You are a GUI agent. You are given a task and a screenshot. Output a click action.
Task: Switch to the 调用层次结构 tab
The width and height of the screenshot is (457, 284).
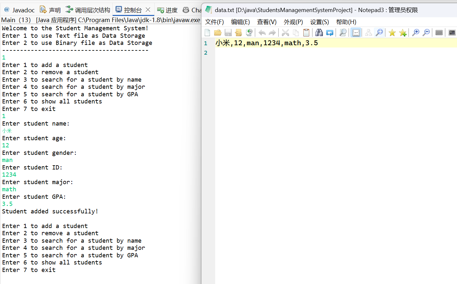pos(88,10)
